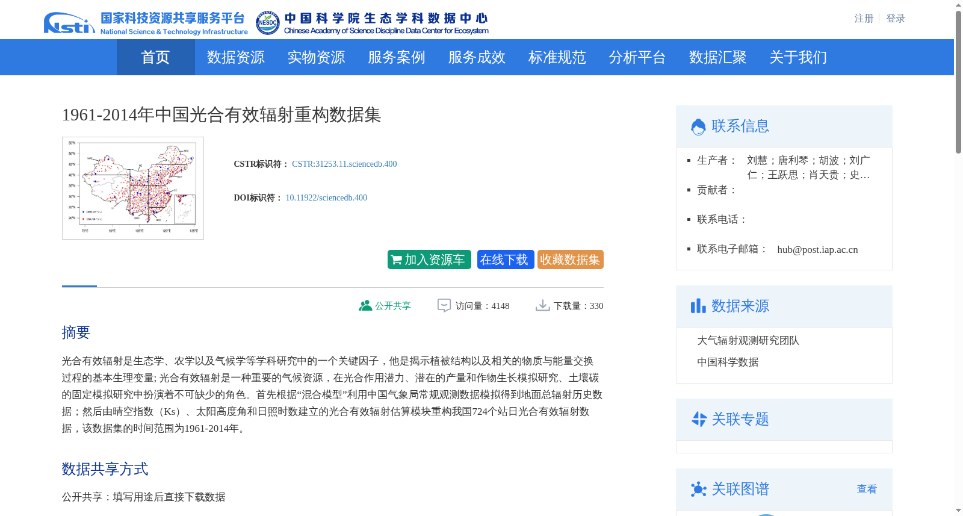Click the 在线下载 button
Viewport: 963px width, 516px height.
tap(506, 260)
